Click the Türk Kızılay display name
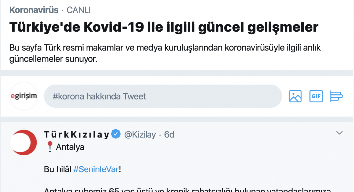The height and width of the screenshot is (192, 354). [77, 134]
